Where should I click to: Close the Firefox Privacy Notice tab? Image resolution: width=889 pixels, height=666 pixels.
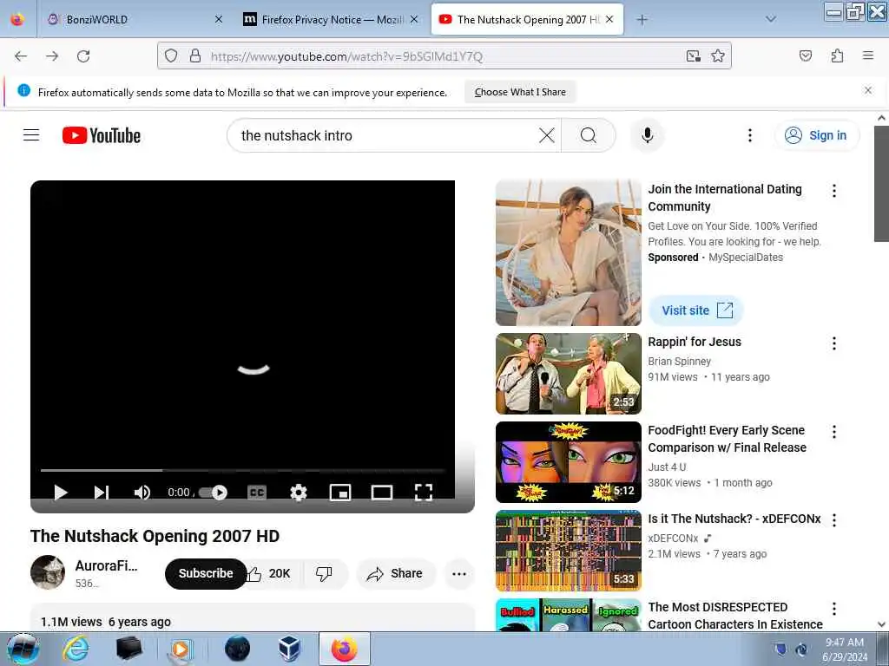pyautogui.click(x=414, y=19)
